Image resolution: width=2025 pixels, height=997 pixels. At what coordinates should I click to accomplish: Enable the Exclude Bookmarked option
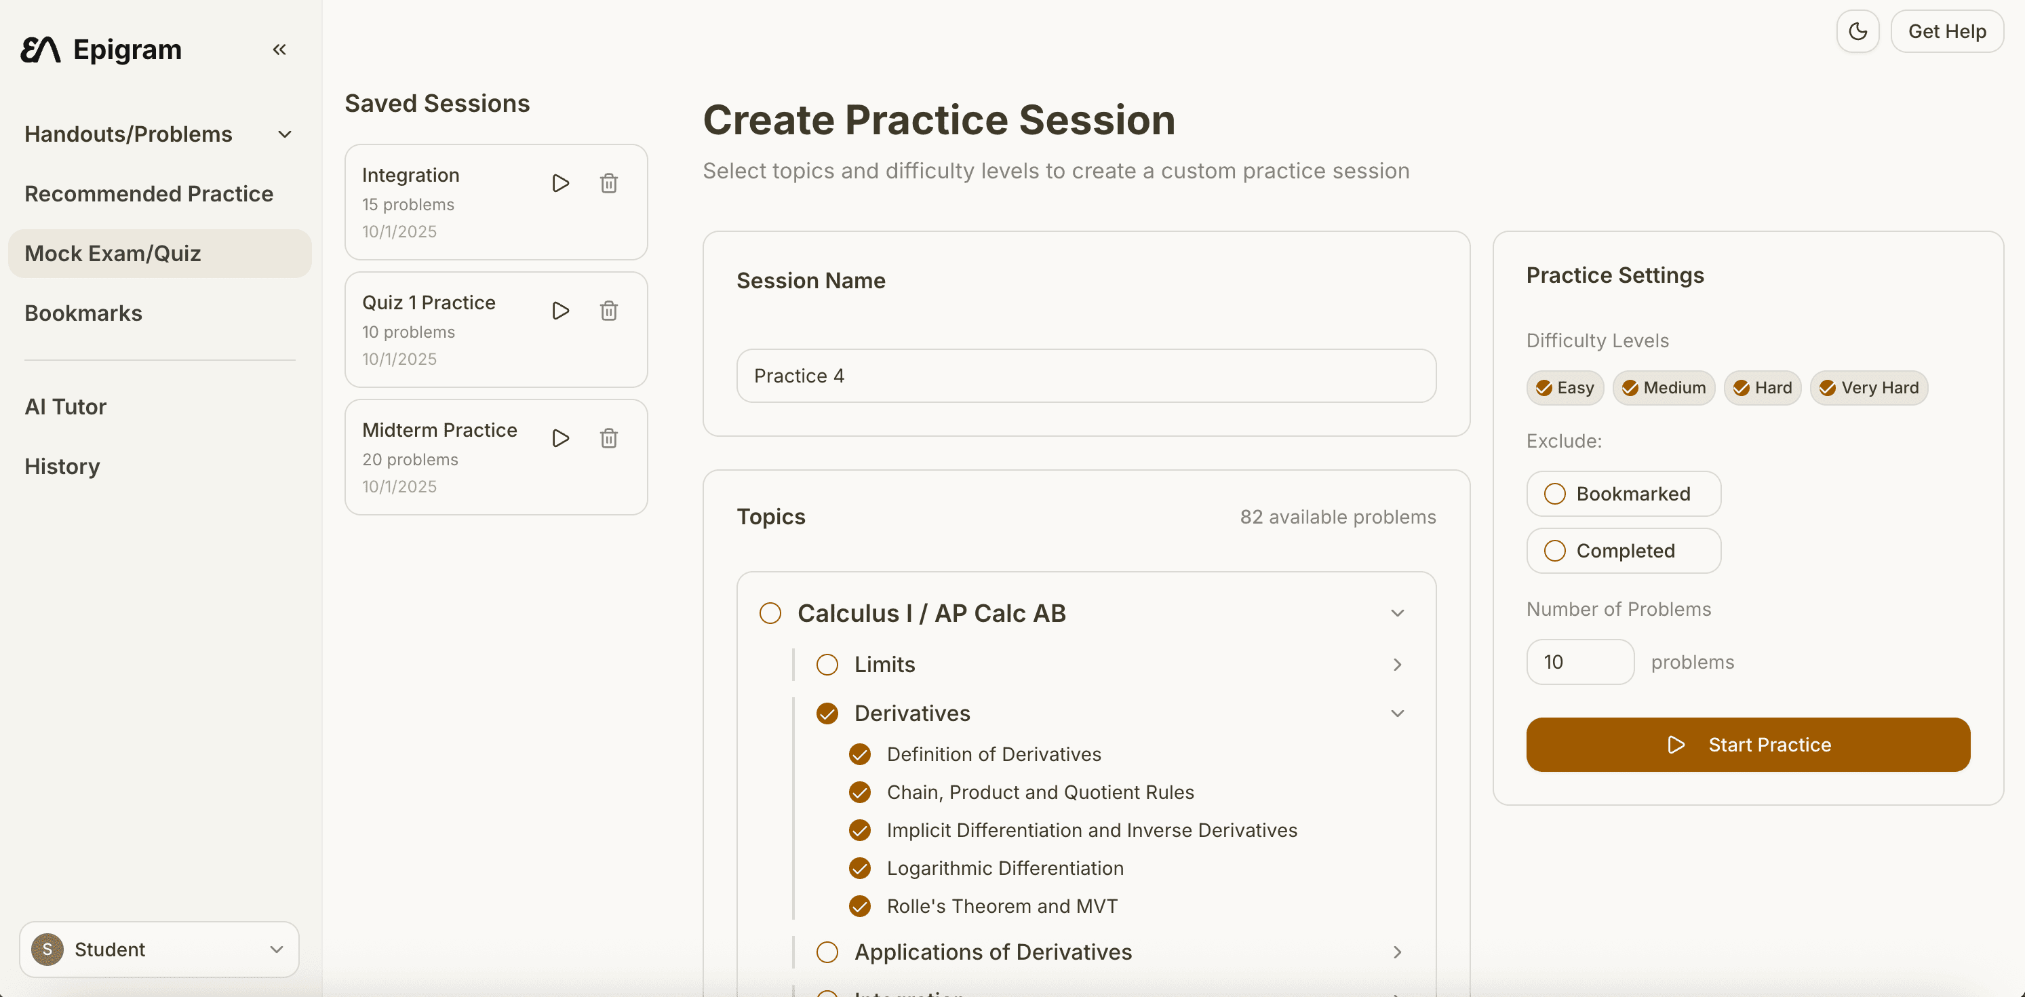(1555, 494)
